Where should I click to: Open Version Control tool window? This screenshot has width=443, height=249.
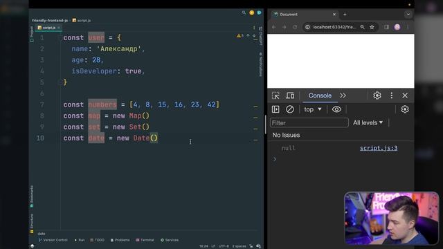[x=53, y=240]
